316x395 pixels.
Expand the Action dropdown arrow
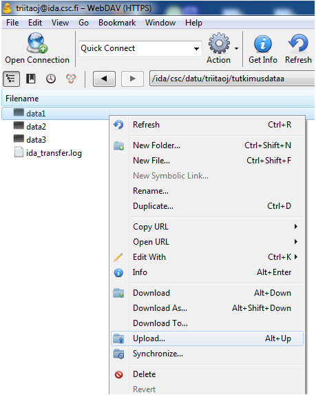point(236,48)
